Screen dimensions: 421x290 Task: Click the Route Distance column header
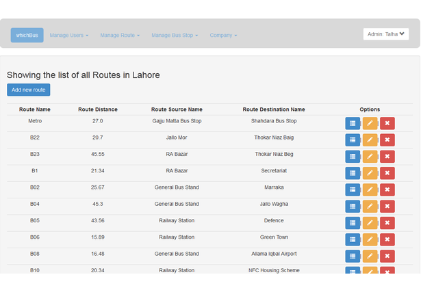tap(98, 109)
